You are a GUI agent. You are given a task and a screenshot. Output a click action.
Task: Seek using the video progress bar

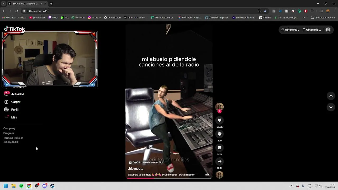pos(169,178)
